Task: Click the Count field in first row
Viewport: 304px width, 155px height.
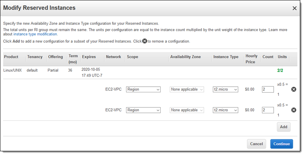Action: pos(268,89)
